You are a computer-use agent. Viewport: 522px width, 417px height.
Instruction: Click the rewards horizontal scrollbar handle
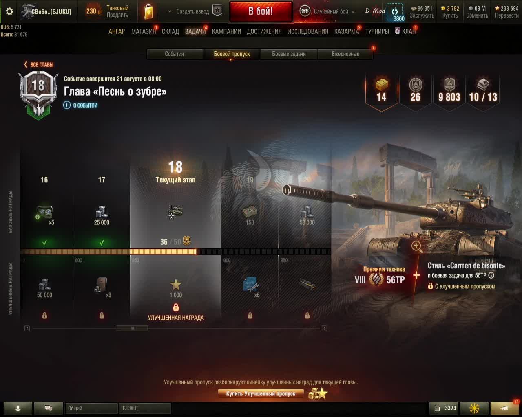pyautogui.click(x=132, y=328)
